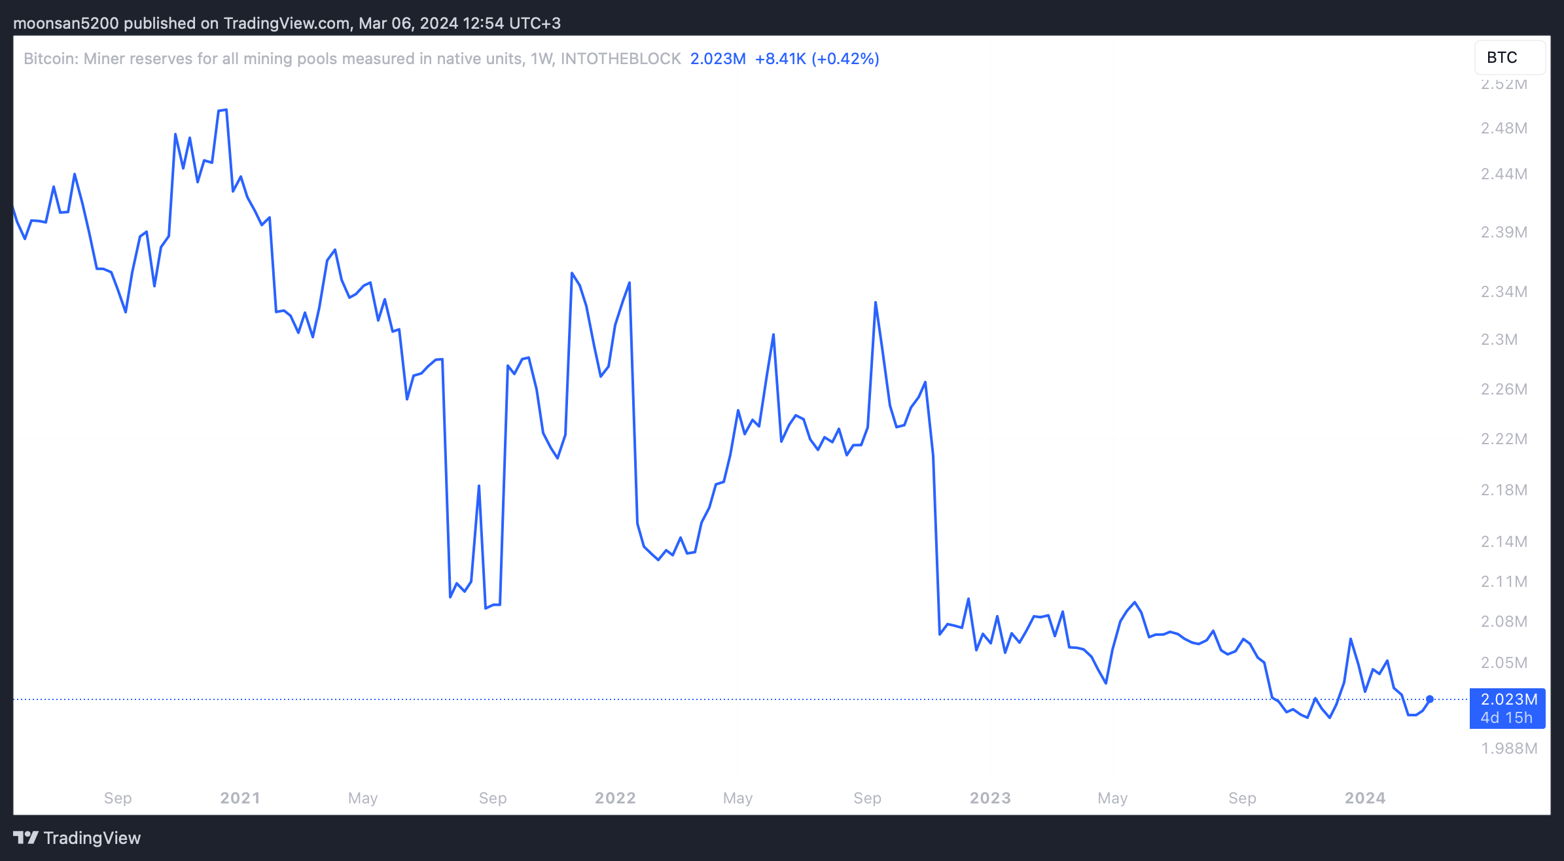The width and height of the screenshot is (1564, 861).
Task: Click the '2.34M' price axis label
Action: 1504,292
